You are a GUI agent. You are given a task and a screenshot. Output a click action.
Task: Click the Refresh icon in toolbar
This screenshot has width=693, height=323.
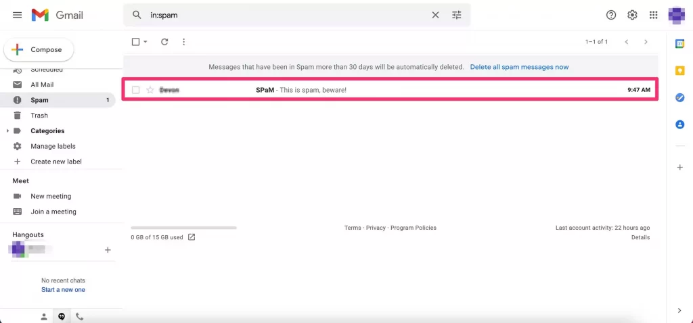coord(164,42)
